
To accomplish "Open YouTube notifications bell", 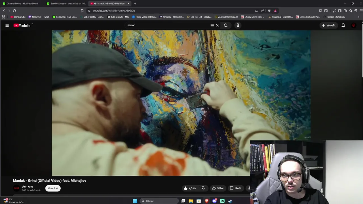I will [x=343, y=25].
